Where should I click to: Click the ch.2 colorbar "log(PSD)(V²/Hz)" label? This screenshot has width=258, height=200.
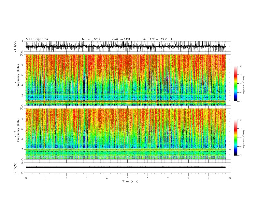tap(244, 139)
